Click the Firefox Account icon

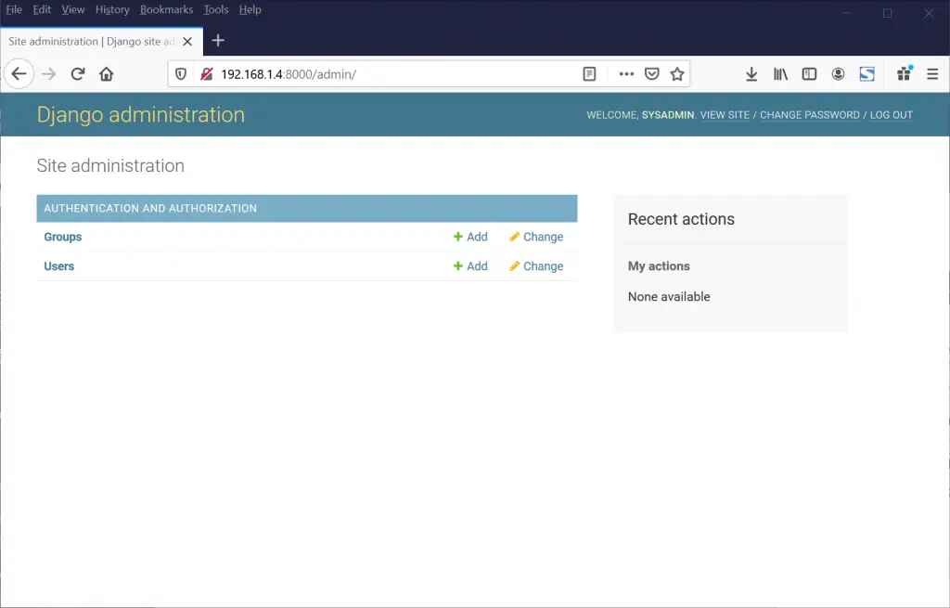click(x=838, y=73)
